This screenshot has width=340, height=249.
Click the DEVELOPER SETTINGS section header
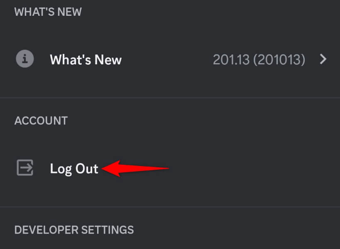click(74, 229)
